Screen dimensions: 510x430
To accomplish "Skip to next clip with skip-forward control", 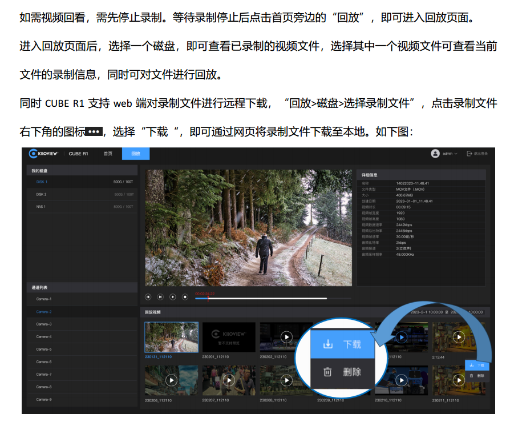I will (x=160, y=297).
